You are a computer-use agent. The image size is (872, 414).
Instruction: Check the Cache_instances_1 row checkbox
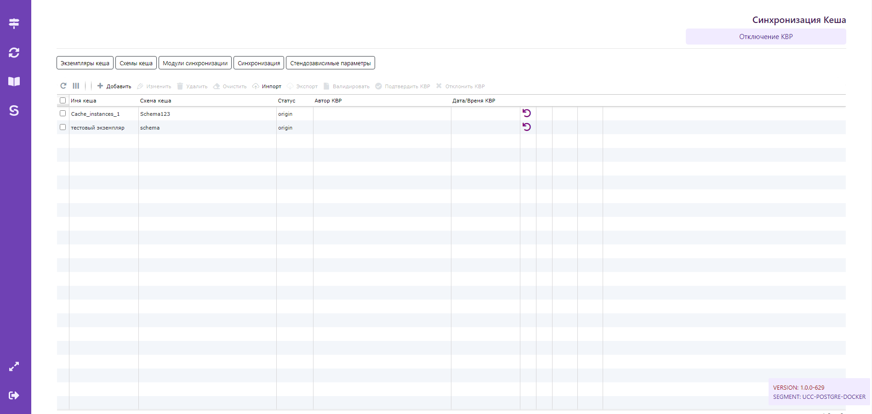(63, 113)
